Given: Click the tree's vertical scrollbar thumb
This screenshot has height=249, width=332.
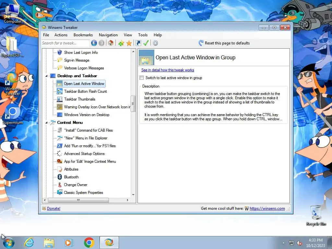Looking at the screenshot, I should coord(133,104).
